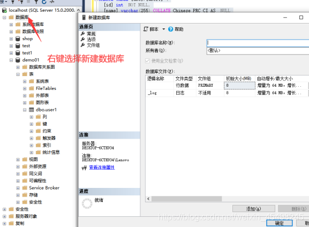Expand the 列 columns node
Viewport: 309px width, 227px height.
coord(32,117)
